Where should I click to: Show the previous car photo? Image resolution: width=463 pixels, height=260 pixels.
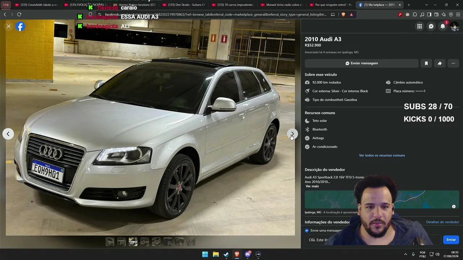(8, 134)
